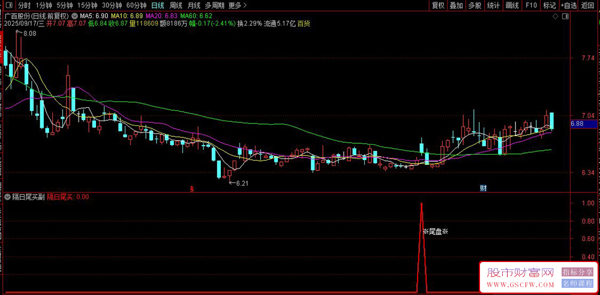Click the red S marker below the chart
The height and width of the screenshot is (295, 600).
coord(192,188)
